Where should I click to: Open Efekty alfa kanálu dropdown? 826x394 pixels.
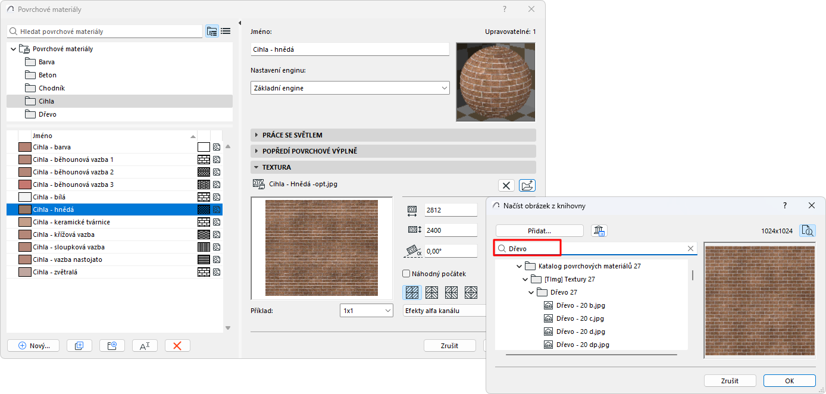[x=445, y=310]
